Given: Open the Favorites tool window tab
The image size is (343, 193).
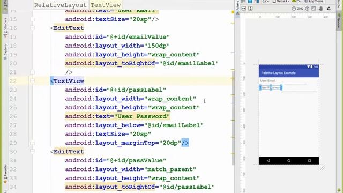Looking at the screenshot, I should coord(5,174).
